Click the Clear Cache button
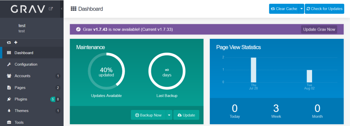The image size is (350, 126). (x=284, y=9)
